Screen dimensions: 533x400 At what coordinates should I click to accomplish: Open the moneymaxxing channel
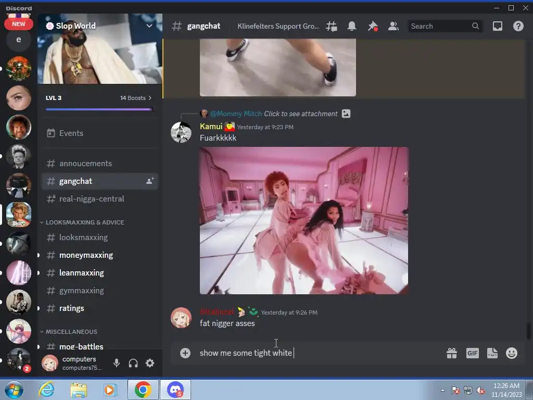pyautogui.click(x=99, y=255)
